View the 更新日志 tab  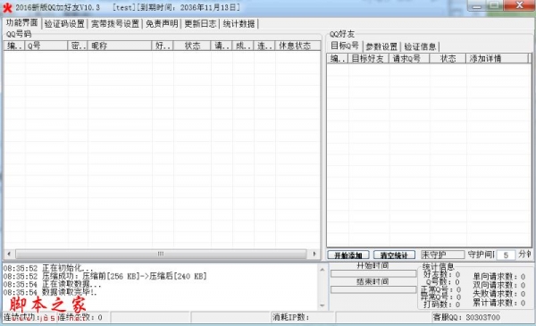pos(200,23)
